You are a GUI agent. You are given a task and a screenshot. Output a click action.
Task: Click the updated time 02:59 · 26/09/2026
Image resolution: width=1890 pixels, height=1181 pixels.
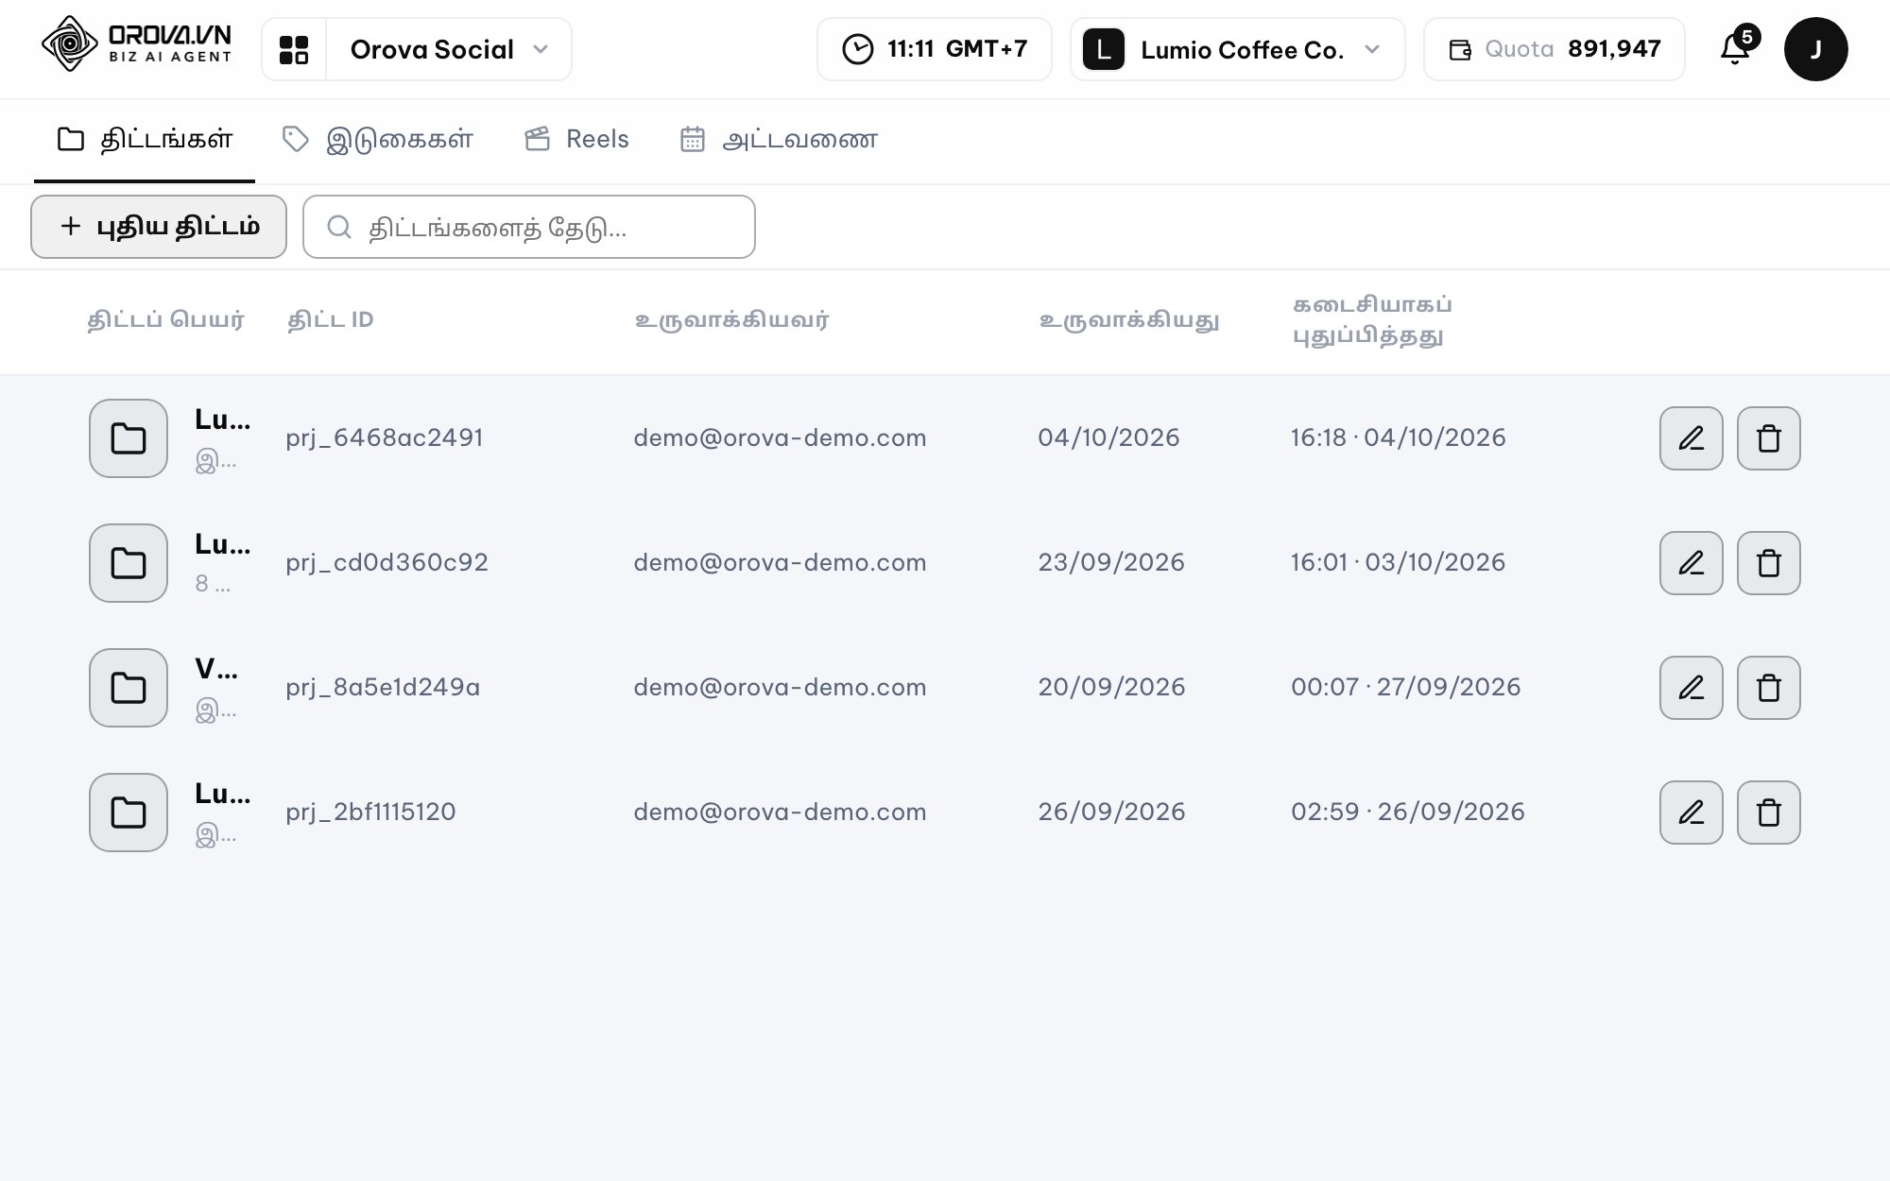(x=1408, y=812)
